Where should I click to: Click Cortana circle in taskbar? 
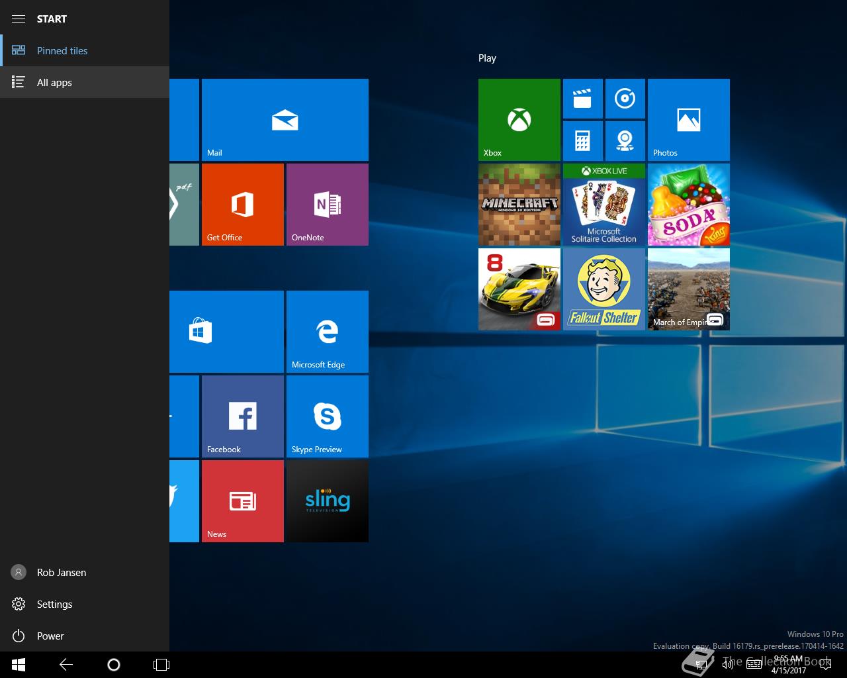[114, 665]
